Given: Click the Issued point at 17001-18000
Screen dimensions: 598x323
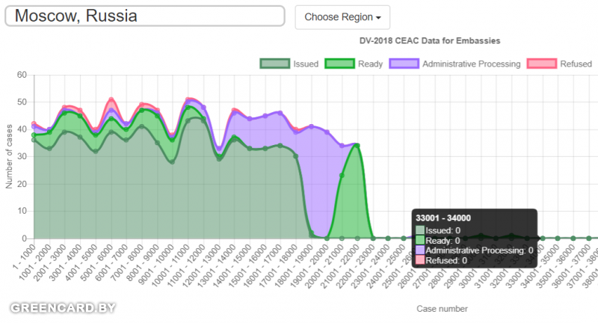Looking at the screenshot, I should [x=280, y=146].
